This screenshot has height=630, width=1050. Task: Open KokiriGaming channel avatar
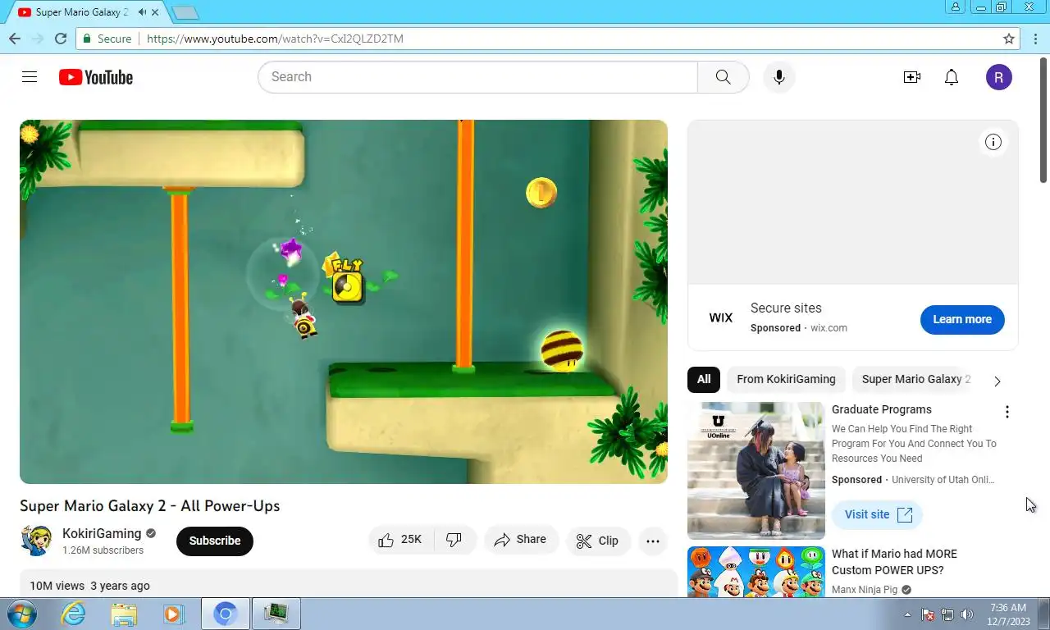[x=36, y=541]
